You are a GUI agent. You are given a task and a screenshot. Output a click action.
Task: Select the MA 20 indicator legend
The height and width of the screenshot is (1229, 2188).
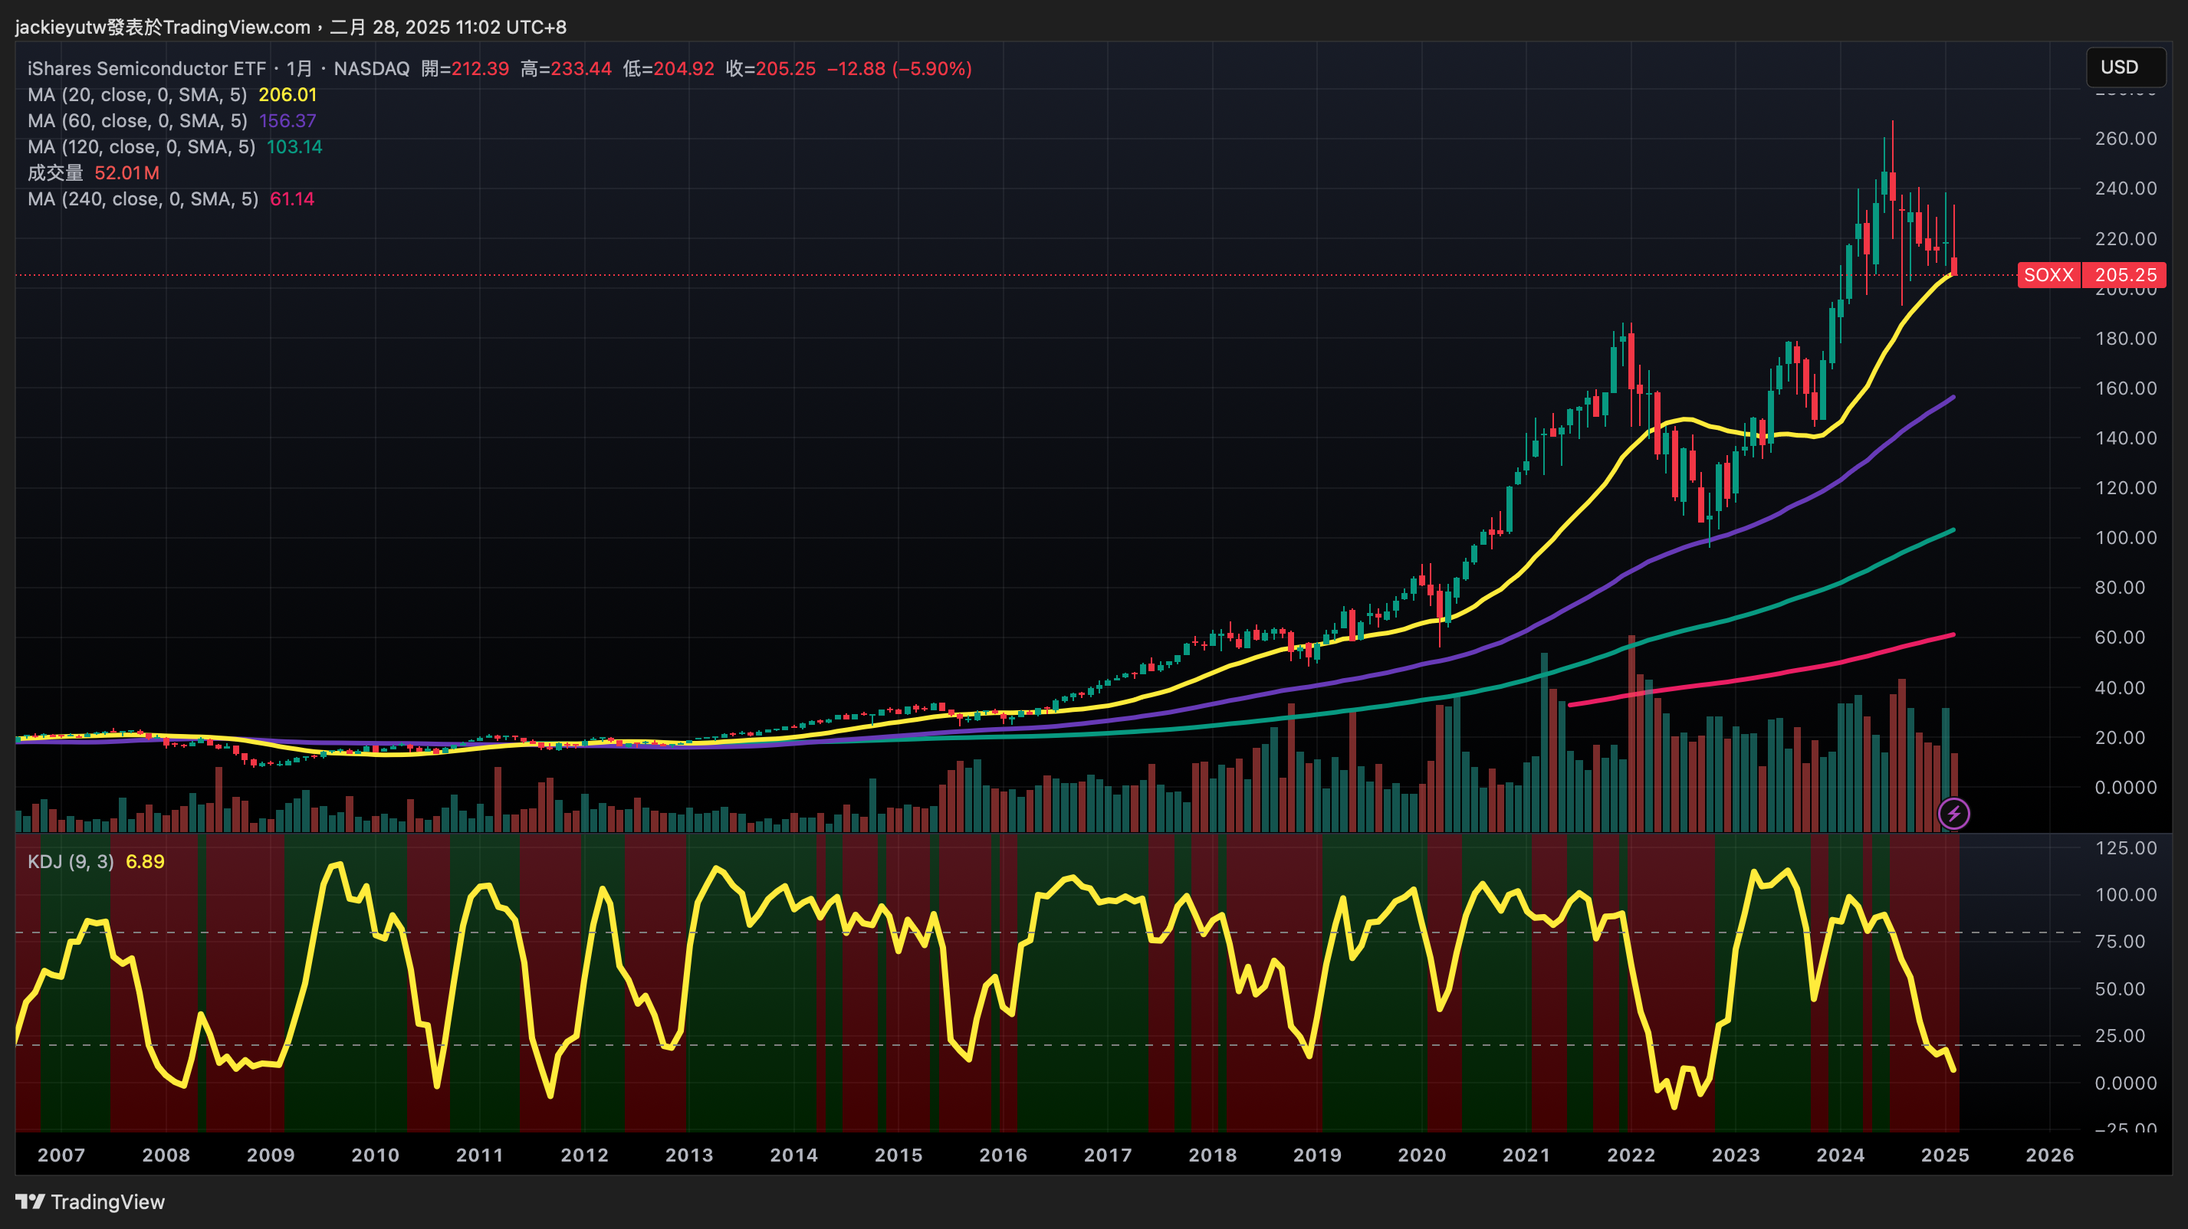coord(136,95)
